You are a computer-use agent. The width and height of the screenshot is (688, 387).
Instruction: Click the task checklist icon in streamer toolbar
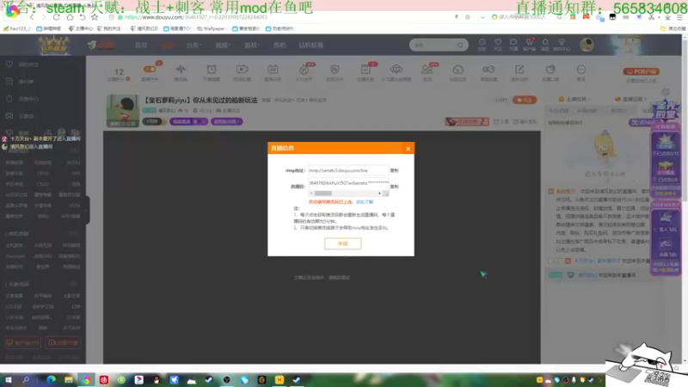coord(365,70)
